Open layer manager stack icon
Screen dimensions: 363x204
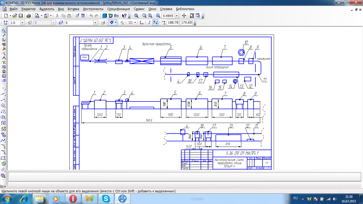pos(61,23)
